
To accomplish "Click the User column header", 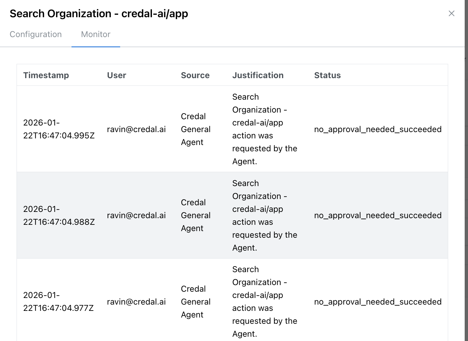I will (117, 75).
